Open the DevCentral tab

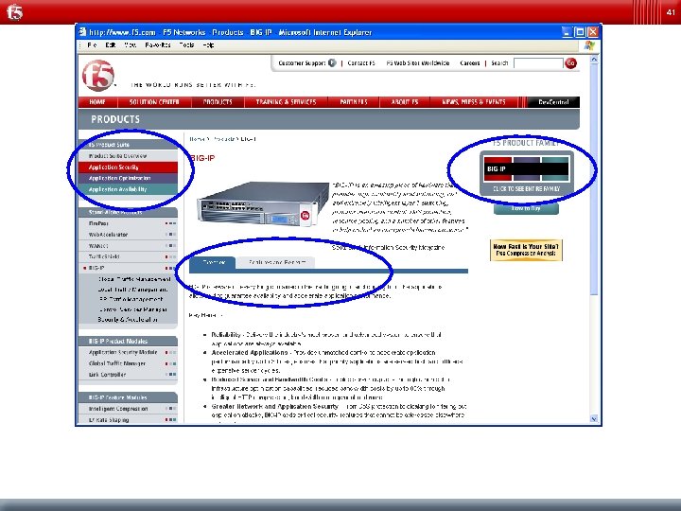(x=553, y=102)
